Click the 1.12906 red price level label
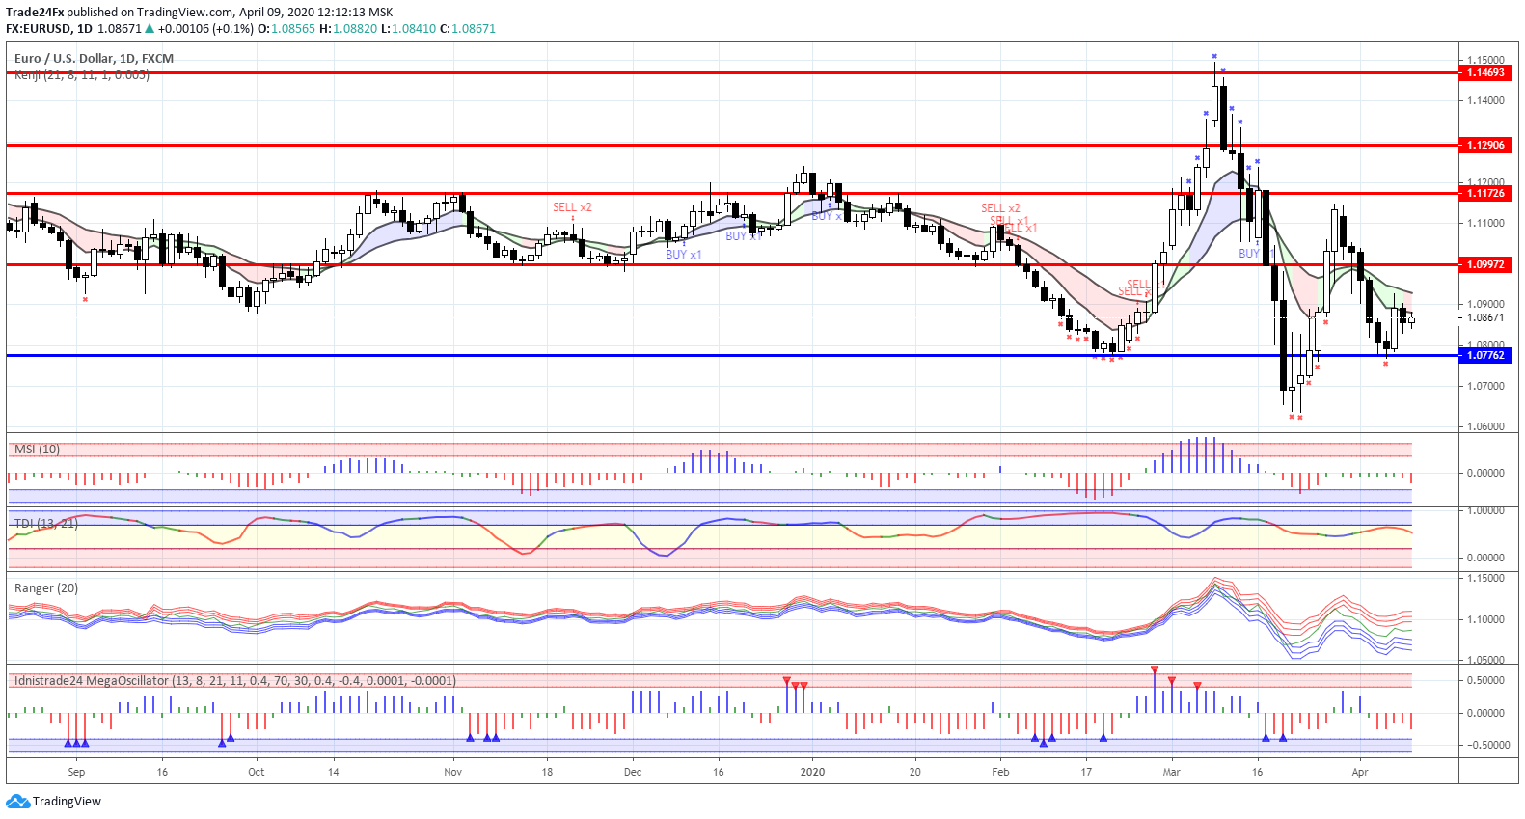This screenshot has width=1525, height=819. pos(1485,146)
